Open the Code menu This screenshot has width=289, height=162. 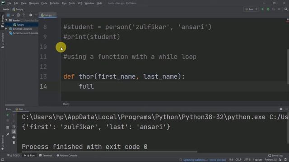[x=44, y=3]
